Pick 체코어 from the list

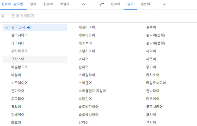pyautogui.click(x=151, y=59)
